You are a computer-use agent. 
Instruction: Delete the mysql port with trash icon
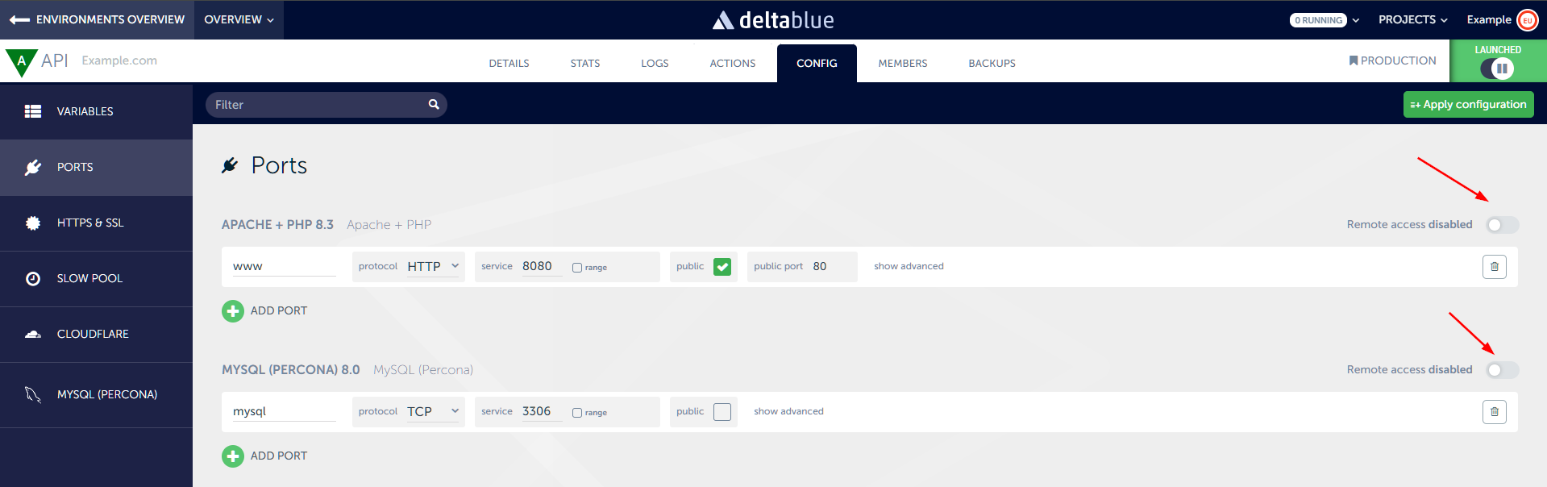[x=1494, y=412]
